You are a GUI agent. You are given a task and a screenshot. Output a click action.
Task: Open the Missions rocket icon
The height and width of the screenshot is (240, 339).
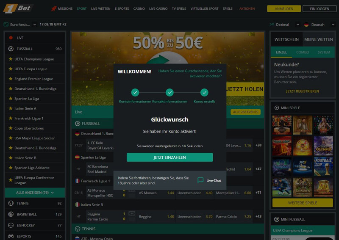coord(54,8)
